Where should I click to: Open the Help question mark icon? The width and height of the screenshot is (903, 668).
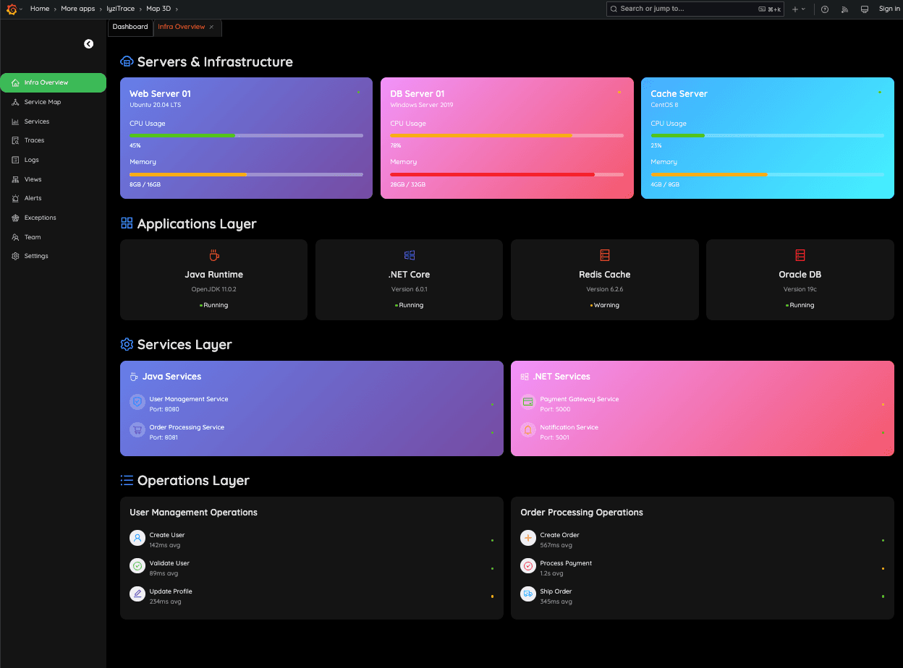tap(824, 9)
